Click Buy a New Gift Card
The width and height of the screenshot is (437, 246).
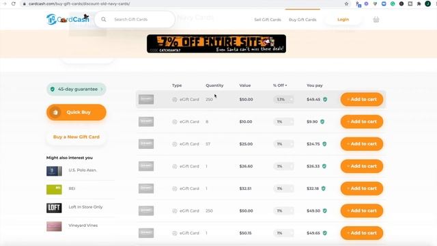76,137
